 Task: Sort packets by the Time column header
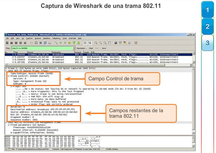click(x=20, y=52)
